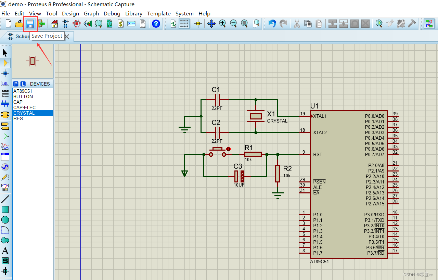Screen dimensions: 438x280
Task: Zoom to view entire sheet
Action: [244, 24]
